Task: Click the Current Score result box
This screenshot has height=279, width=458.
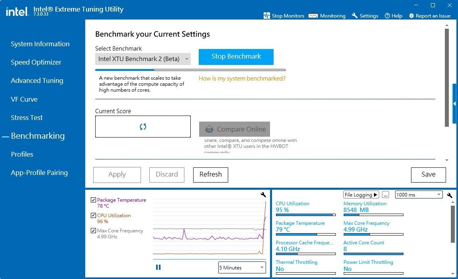Action: coord(143,127)
